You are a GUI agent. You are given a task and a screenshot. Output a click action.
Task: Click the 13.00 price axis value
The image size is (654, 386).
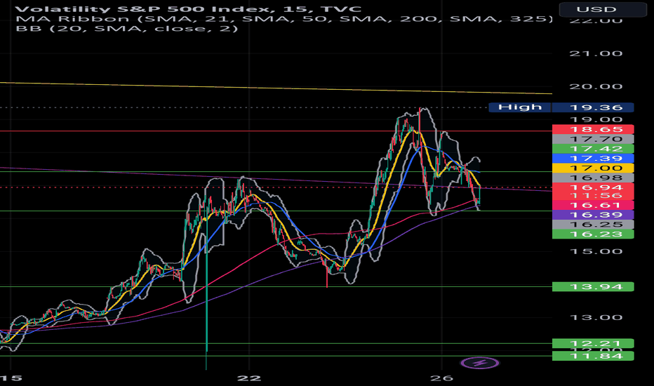tap(596, 317)
